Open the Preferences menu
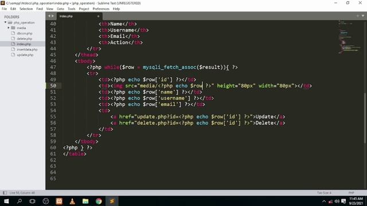367x206 pixels. pyautogui.click(x=101, y=9)
